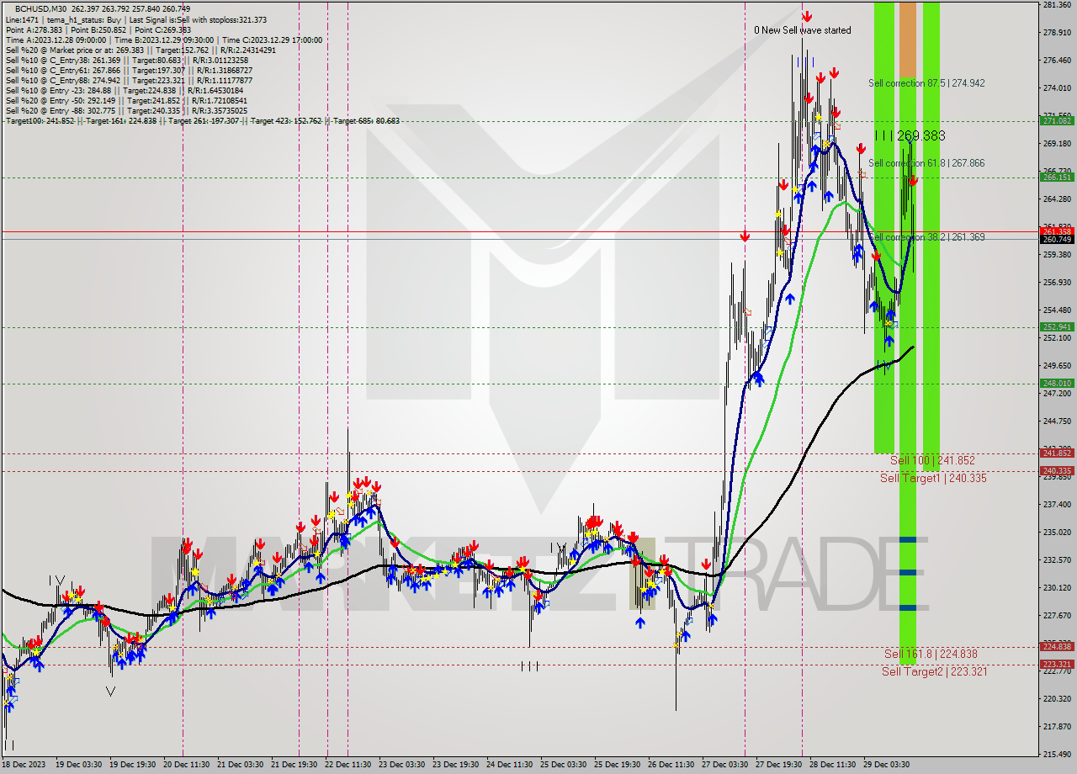Screen dimensions: 1077x774
Task: Click the orange zone block atop green bar
Action: click(908, 40)
